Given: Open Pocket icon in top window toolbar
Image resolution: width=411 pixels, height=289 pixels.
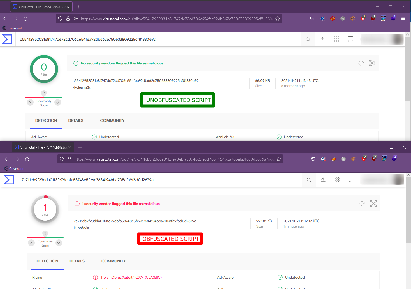Looking at the screenshot, I should 312,19.
